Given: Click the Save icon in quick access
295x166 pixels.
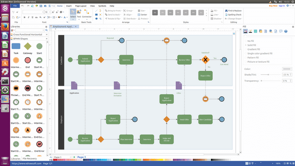Looking at the screenshot, I should coord(41,6).
